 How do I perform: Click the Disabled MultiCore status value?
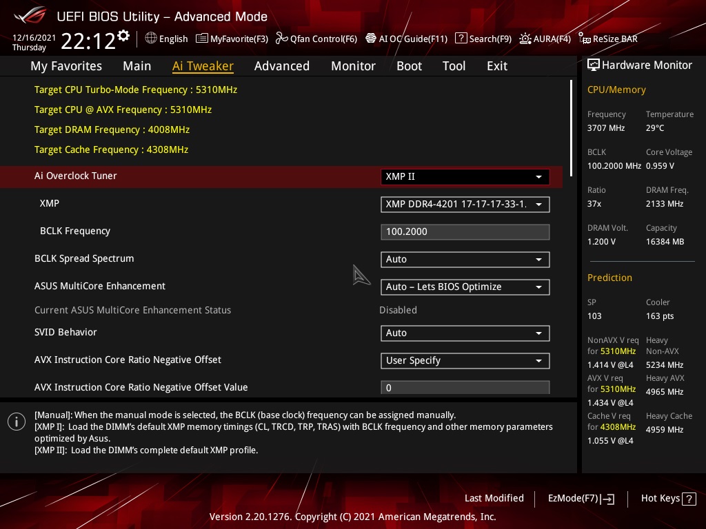(398, 311)
